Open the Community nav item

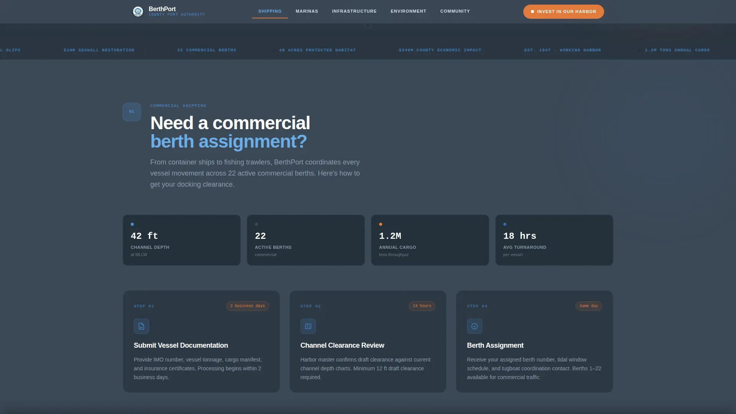point(455,11)
